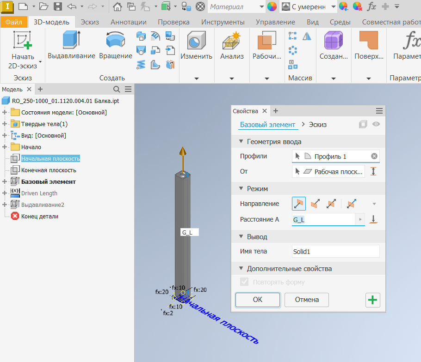This screenshot has width=421, height=362.
Task: Toggle the Повторять форму checkbox
Action: click(x=244, y=282)
